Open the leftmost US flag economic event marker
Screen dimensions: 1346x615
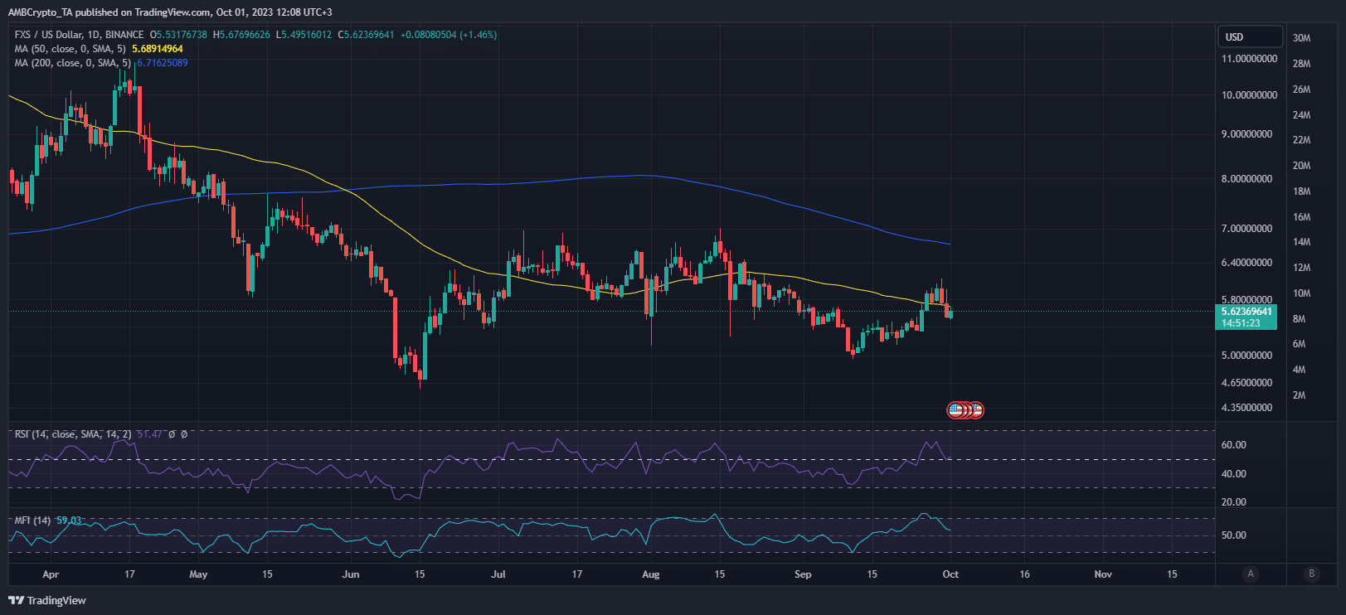[x=955, y=409]
